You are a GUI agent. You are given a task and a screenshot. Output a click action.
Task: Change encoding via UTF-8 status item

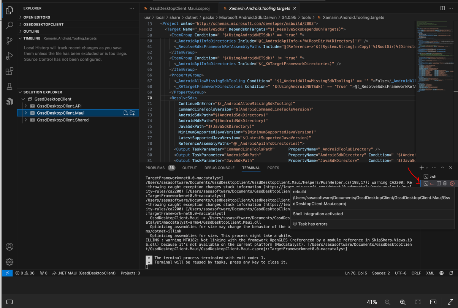tap(401, 273)
